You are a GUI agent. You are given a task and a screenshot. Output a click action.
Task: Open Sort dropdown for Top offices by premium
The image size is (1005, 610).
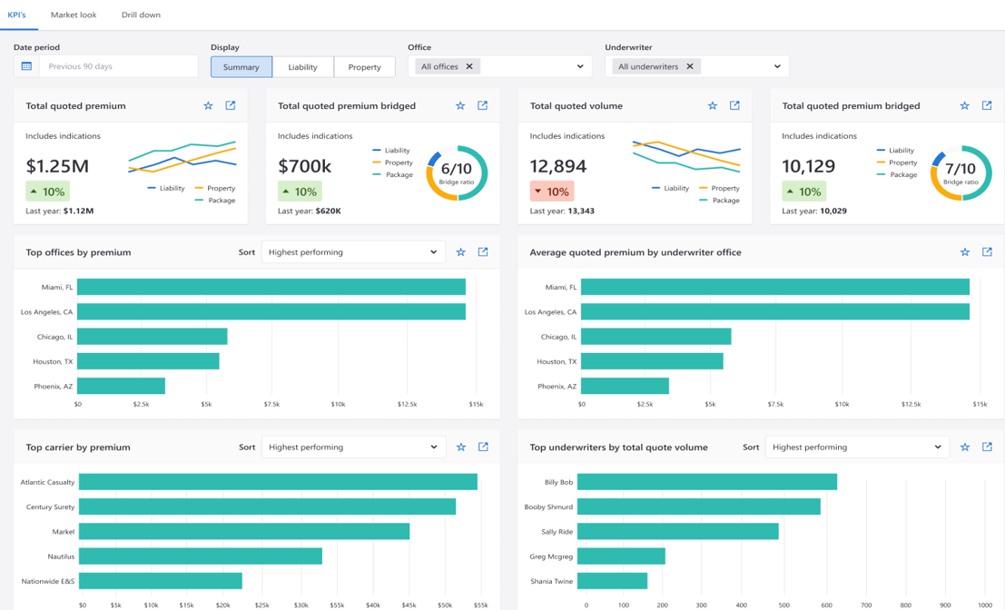pyautogui.click(x=353, y=252)
